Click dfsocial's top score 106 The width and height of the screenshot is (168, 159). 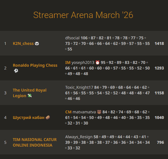point(84,38)
